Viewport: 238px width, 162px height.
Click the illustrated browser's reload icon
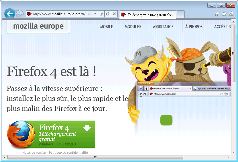tap(227, 94)
